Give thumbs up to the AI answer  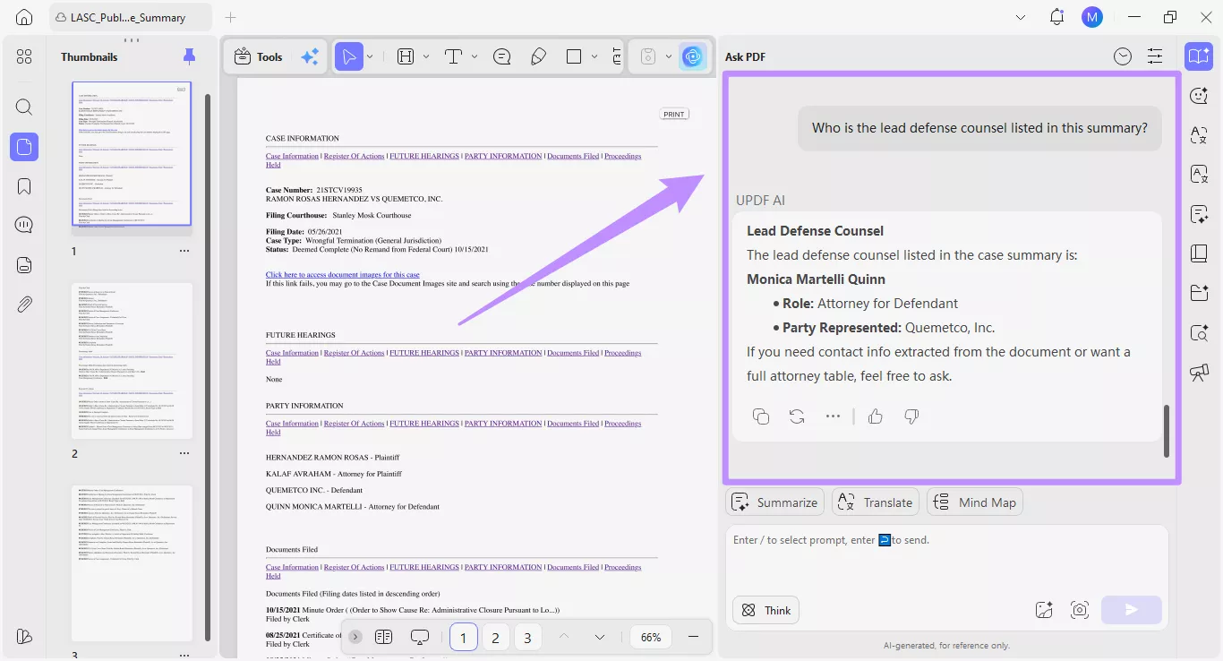876,416
